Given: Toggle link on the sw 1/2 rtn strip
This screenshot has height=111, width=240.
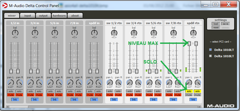Looking at the screenshot, I should tap(114, 100).
